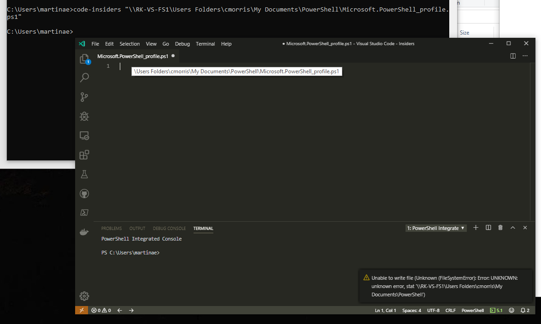Image resolution: width=541 pixels, height=324 pixels.
Task: Open the Explorer view in the activity bar
Action: pyautogui.click(x=84, y=59)
